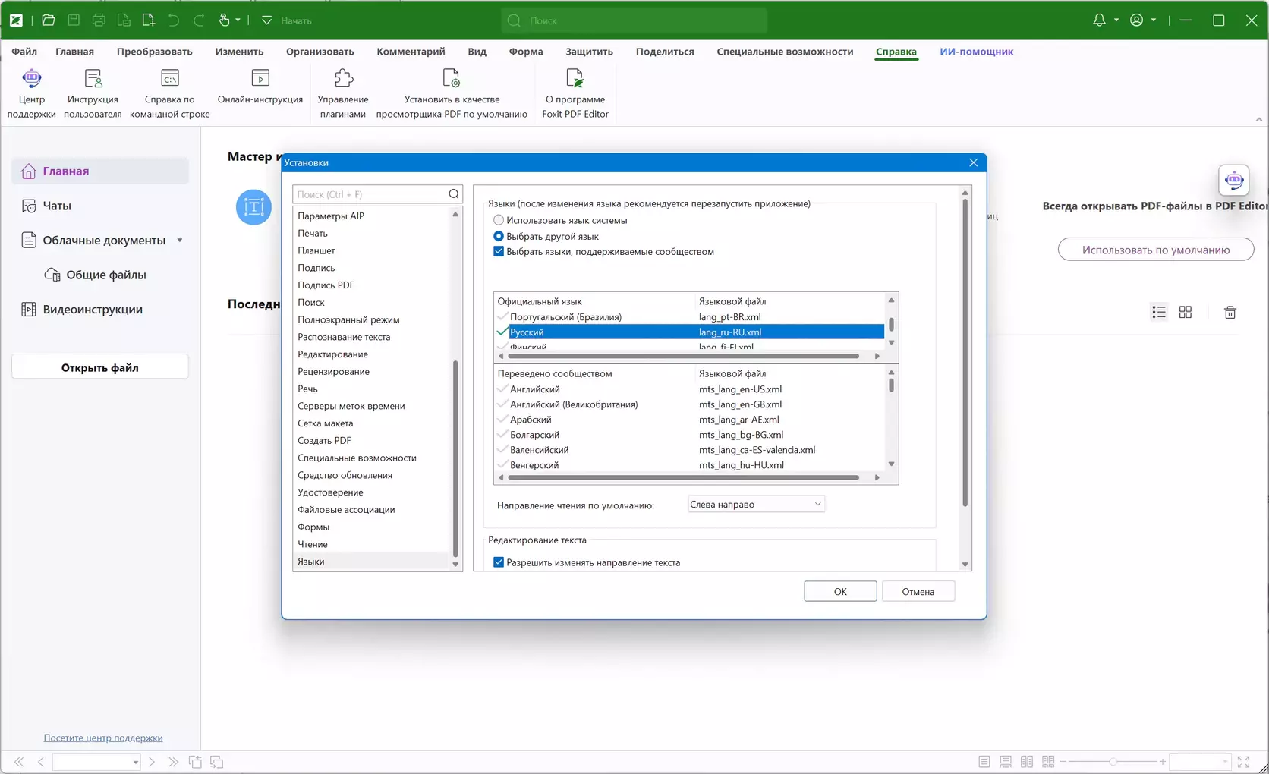The height and width of the screenshot is (774, 1269).
Task: Click the OK button in Установки dialog
Action: click(x=839, y=592)
